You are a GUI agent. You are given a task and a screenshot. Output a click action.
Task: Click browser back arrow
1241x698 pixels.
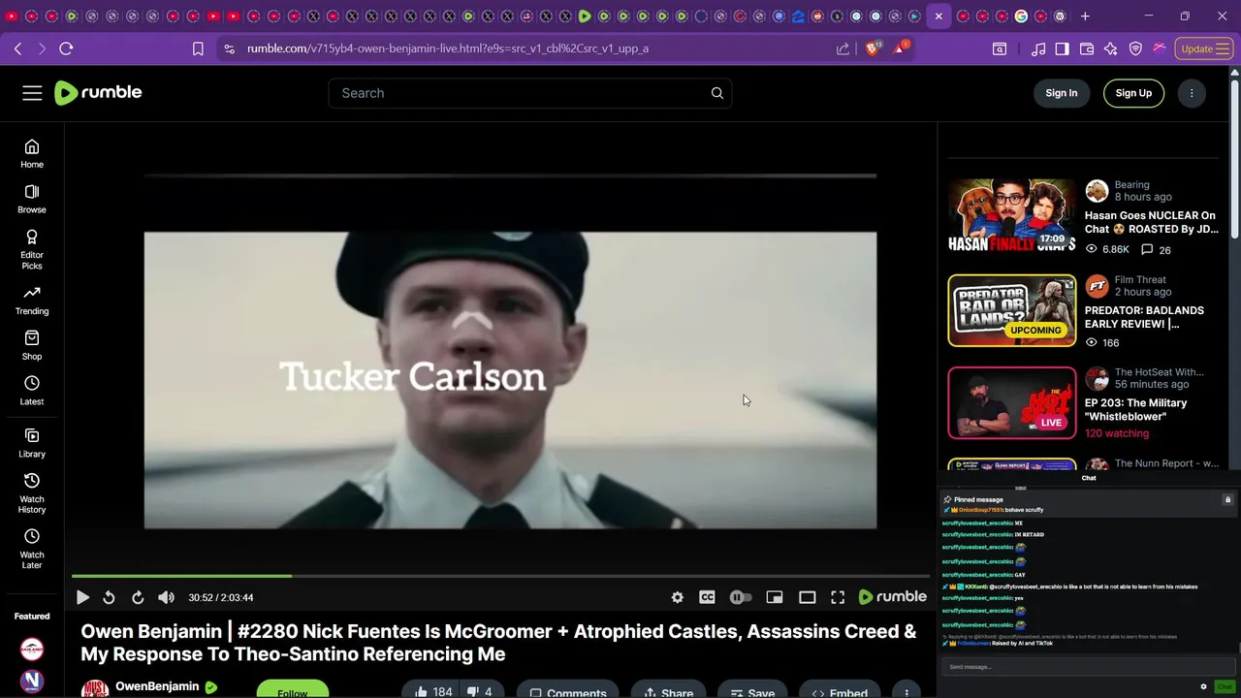18,48
